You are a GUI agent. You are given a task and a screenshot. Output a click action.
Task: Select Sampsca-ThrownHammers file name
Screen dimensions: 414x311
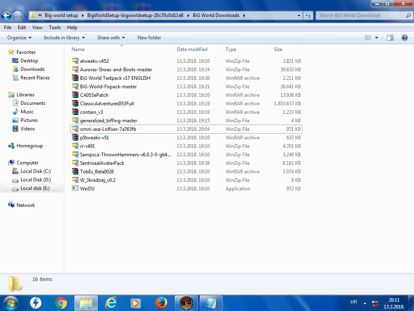125,154
